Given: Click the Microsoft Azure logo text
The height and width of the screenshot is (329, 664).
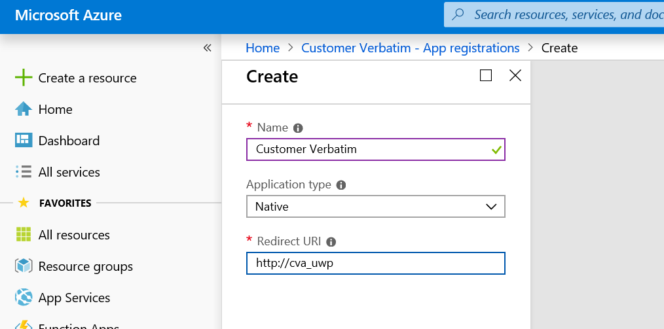Looking at the screenshot, I should point(68,15).
